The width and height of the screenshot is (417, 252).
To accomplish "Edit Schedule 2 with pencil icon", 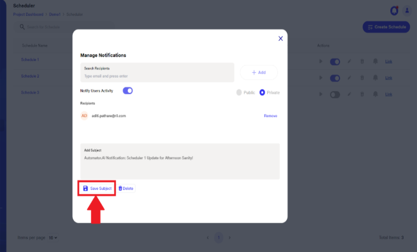I will coord(349,78).
